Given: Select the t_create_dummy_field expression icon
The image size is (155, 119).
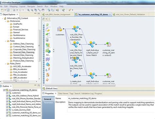Looking at the screenshot, I should tap(76, 76).
